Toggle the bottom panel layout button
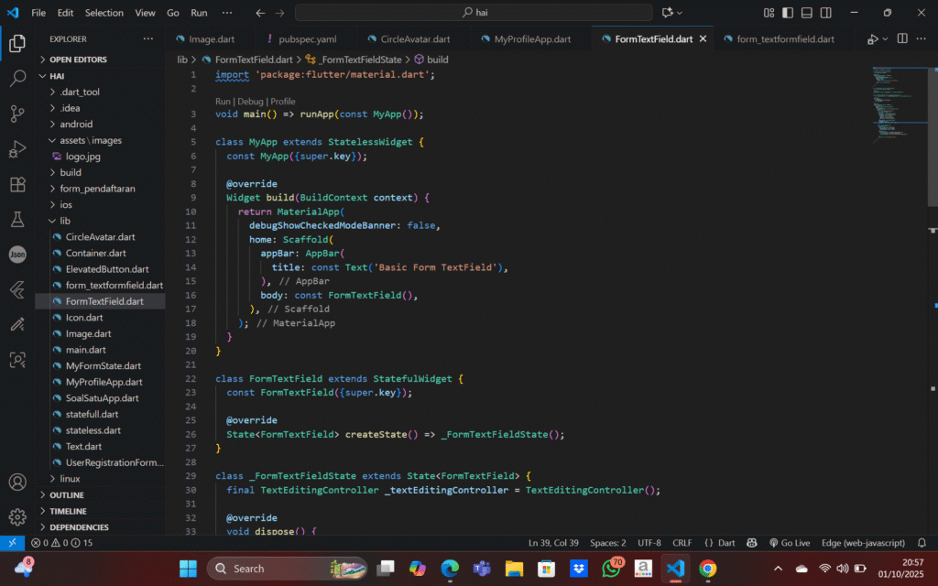This screenshot has width=938, height=586. coord(806,13)
